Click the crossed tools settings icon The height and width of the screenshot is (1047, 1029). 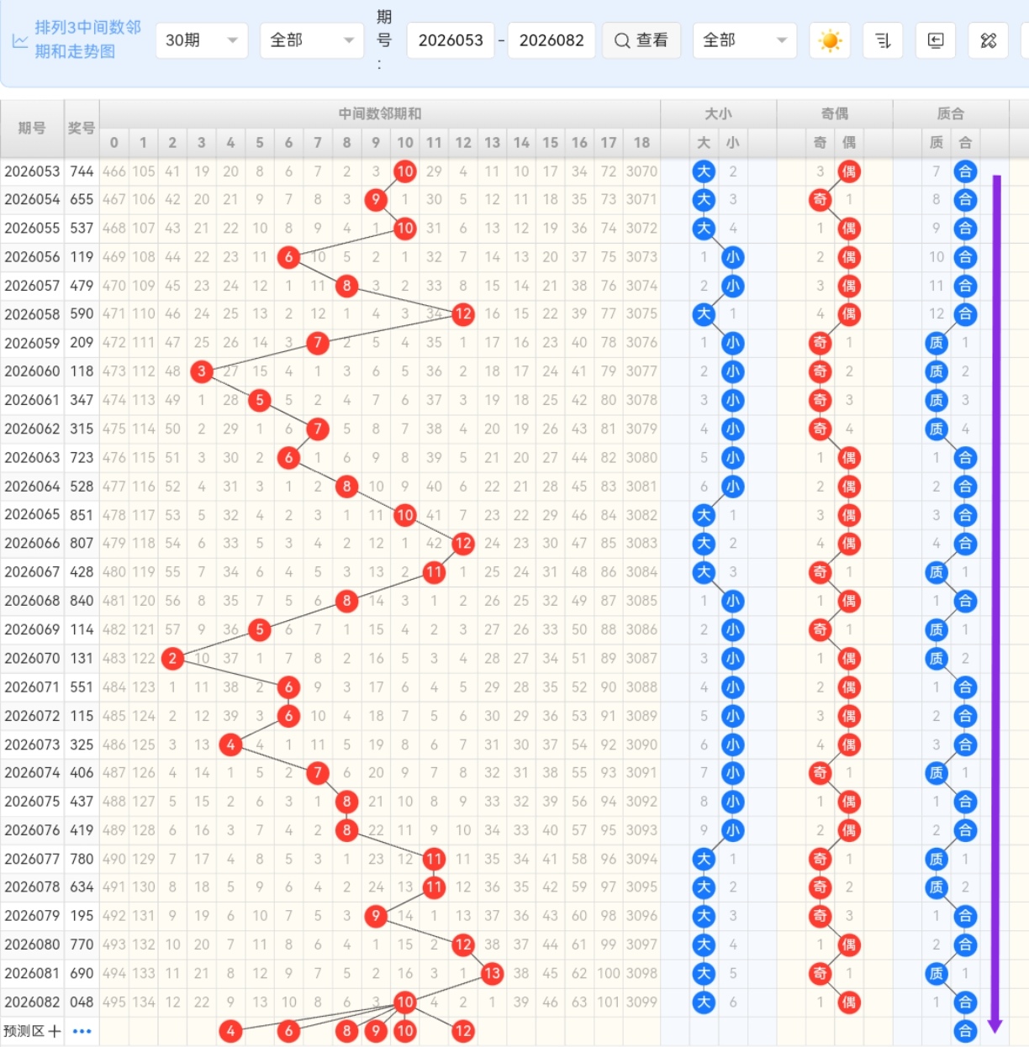tap(989, 40)
